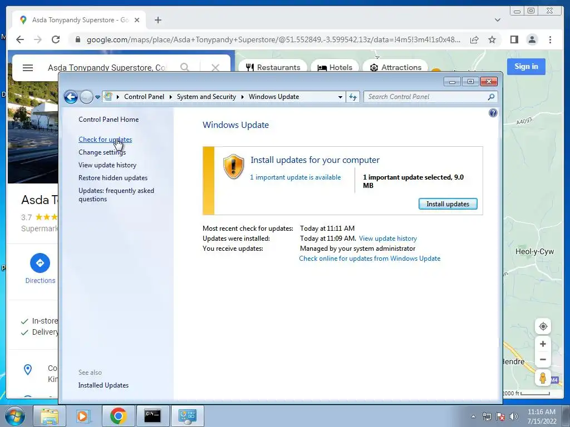570x427 pixels.
Task: Click the Chrome share page icon
Action: [474, 39]
